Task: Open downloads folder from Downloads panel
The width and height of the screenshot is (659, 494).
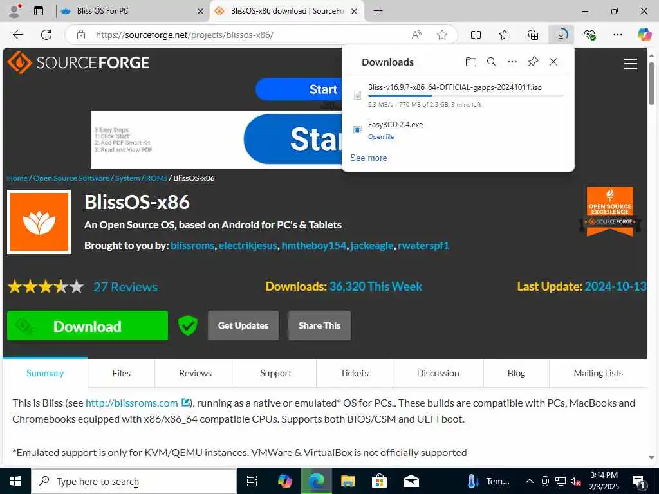Action: (471, 62)
